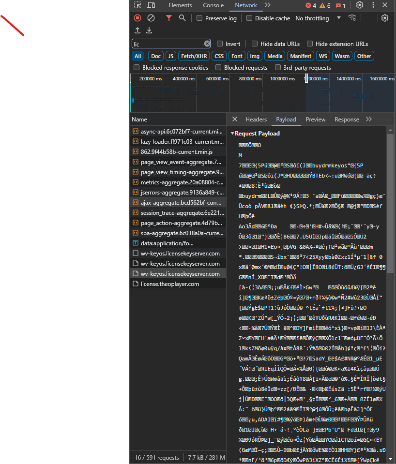Collapse the Request Payload section
The height and width of the screenshot is (464, 396).
[232, 134]
